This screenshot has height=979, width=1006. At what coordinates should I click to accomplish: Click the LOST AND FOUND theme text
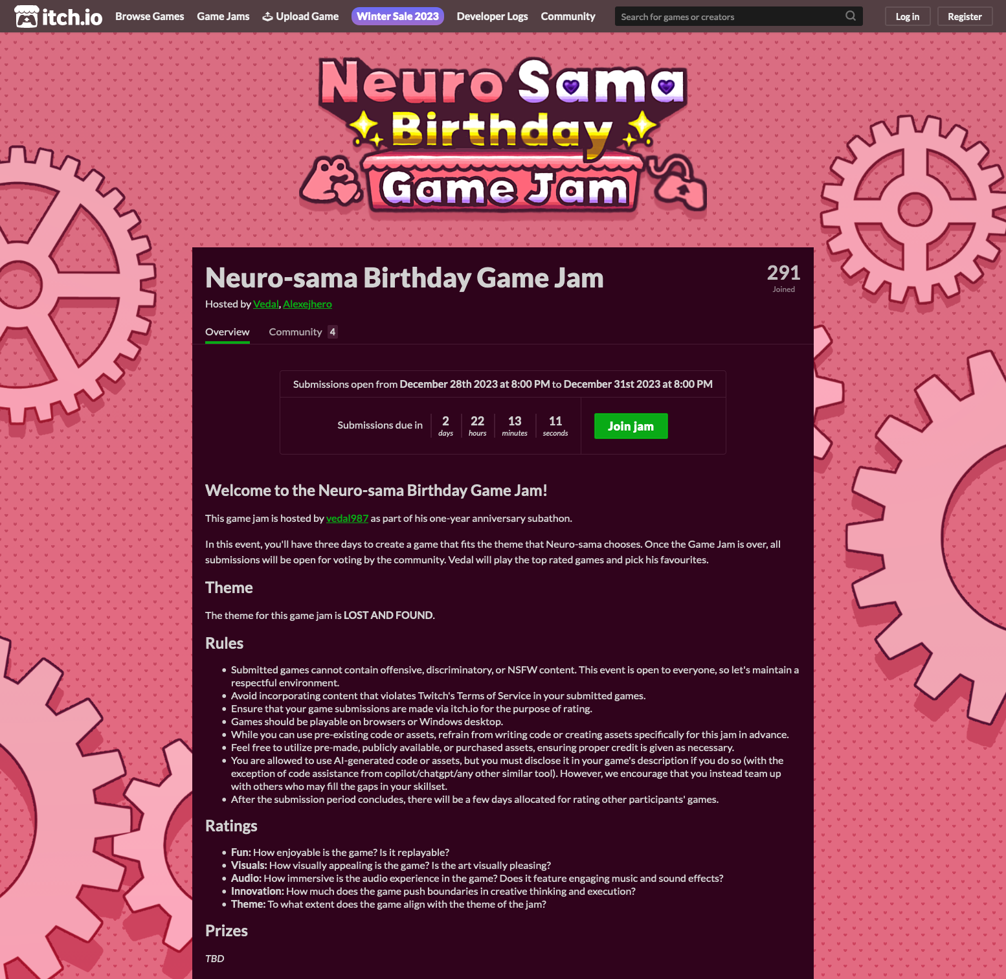click(388, 616)
